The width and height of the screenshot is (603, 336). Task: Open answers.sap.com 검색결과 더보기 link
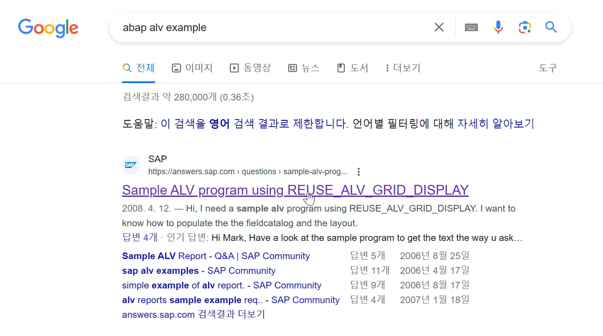193,315
